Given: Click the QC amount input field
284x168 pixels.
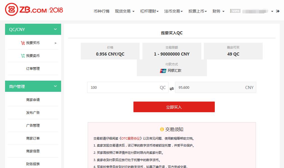Looking at the screenshot, I should tap(128, 87).
